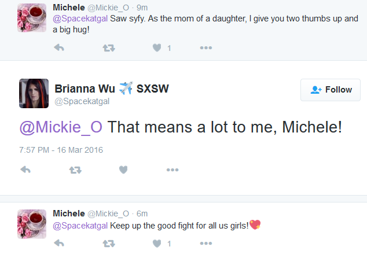
Task: Retweet Brianna Wu's main tweet
Action: [75, 170]
